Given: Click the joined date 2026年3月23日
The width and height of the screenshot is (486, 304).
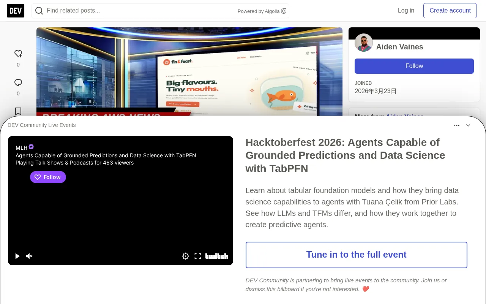Looking at the screenshot, I should coord(376,91).
